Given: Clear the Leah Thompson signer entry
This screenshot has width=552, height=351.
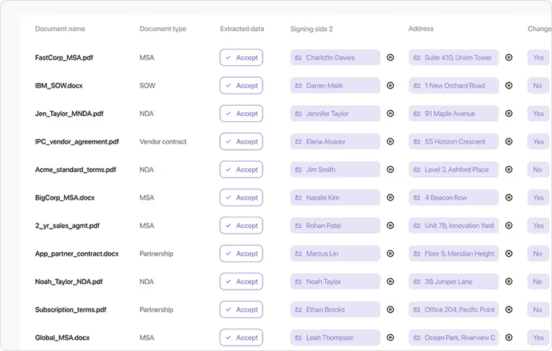Looking at the screenshot, I should click(x=390, y=338).
